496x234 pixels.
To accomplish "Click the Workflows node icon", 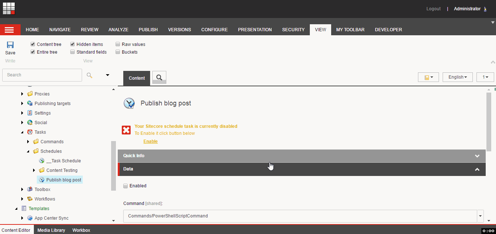I will [x=30, y=199].
